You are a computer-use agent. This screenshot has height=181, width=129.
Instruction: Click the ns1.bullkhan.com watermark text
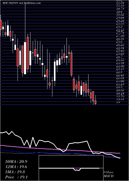(30, 3)
